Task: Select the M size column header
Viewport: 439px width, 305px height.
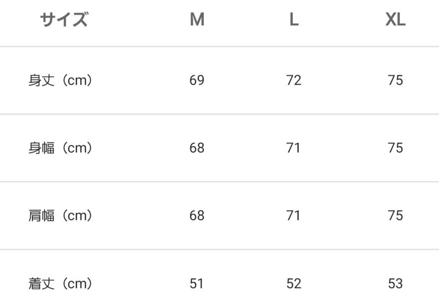Action: [197, 20]
